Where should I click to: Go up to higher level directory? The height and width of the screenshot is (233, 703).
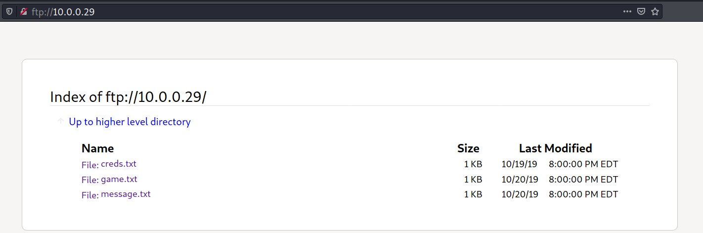(x=130, y=122)
